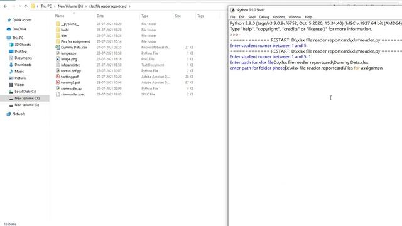Sort files by the Date column
The width and height of the screenshot is (402, 226).
pos(100,16)
